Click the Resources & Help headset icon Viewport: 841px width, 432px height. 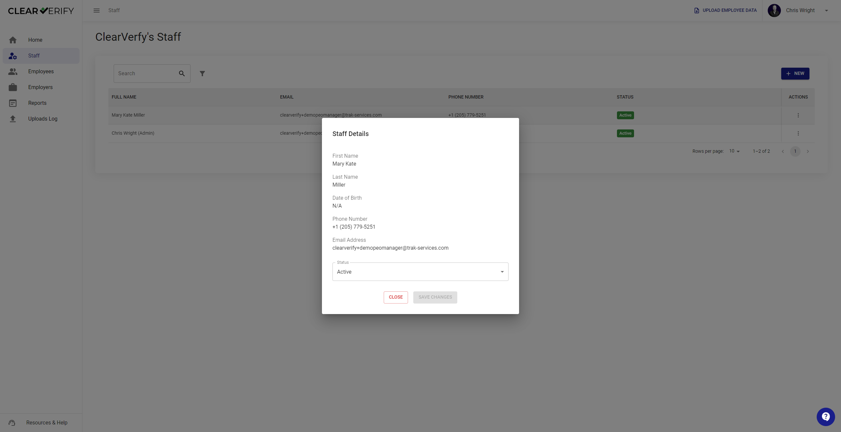[x=12, y=423]
